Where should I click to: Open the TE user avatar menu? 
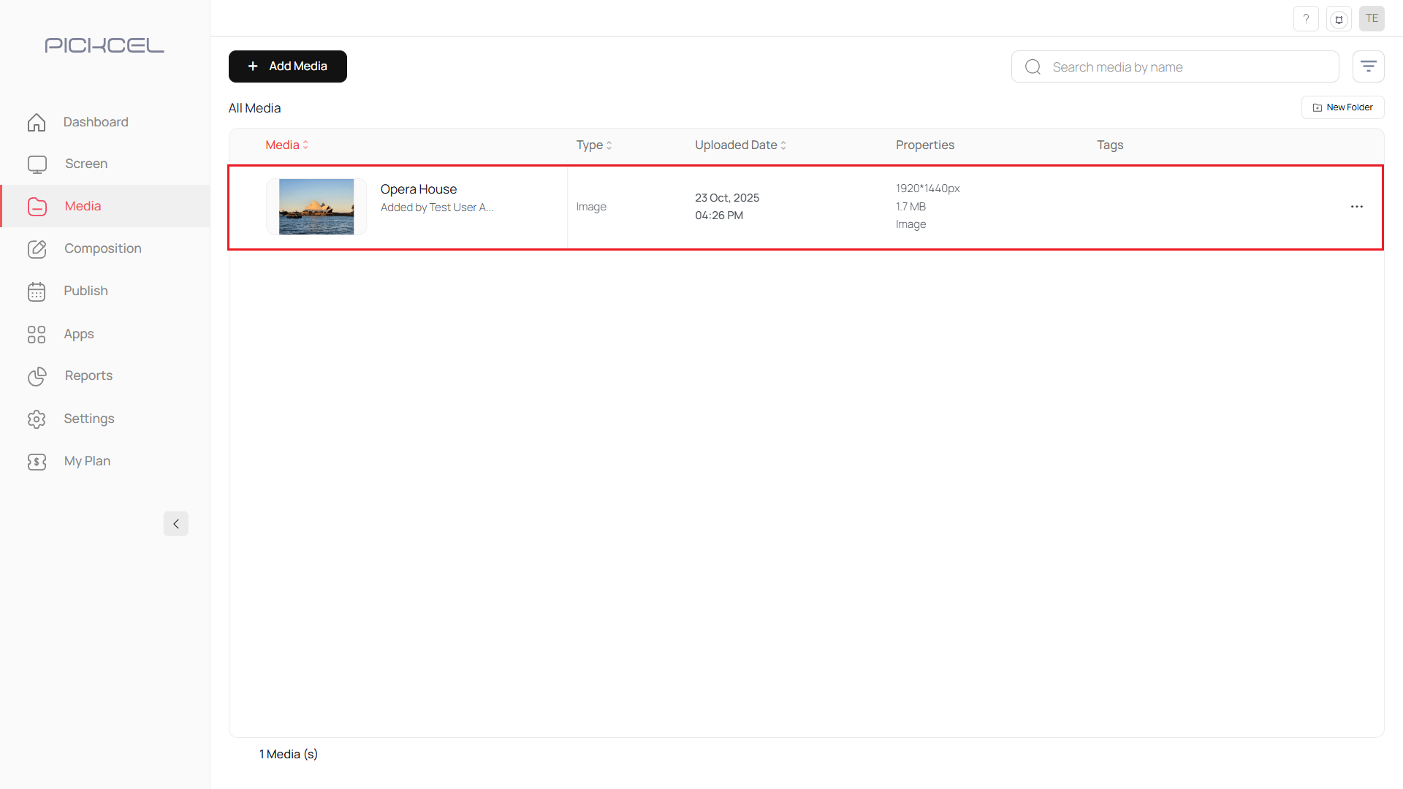[1372, 19]
